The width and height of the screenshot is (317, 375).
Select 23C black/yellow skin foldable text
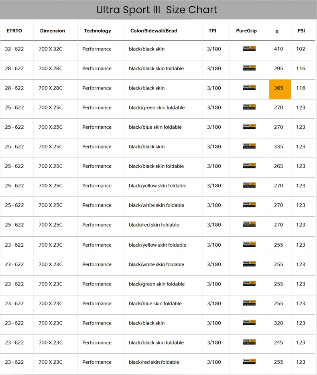coord(157,245)
